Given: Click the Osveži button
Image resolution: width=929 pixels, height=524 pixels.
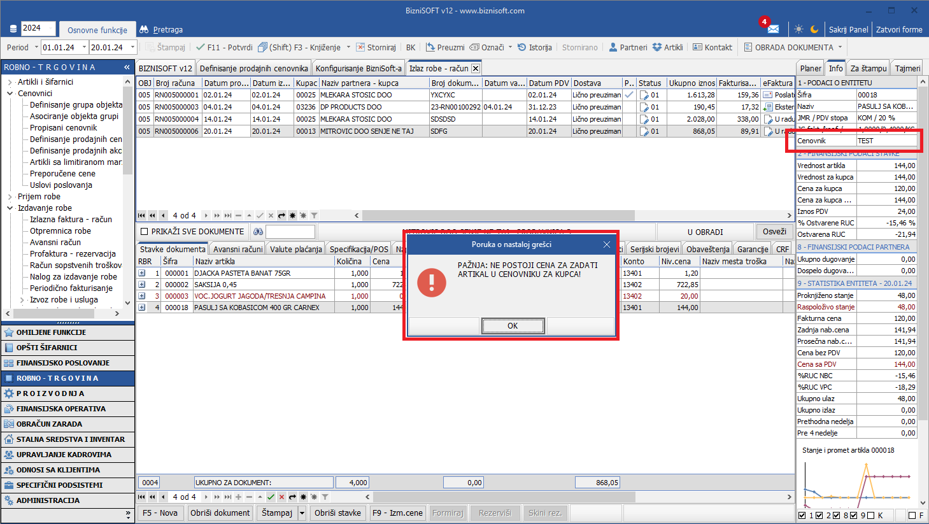Looking at the screenshot, I should pyautogui.click(x=774, y=232).
